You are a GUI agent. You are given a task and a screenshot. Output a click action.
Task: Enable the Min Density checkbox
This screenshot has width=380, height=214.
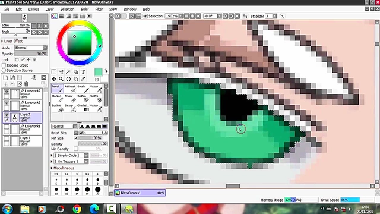(76, 149)
